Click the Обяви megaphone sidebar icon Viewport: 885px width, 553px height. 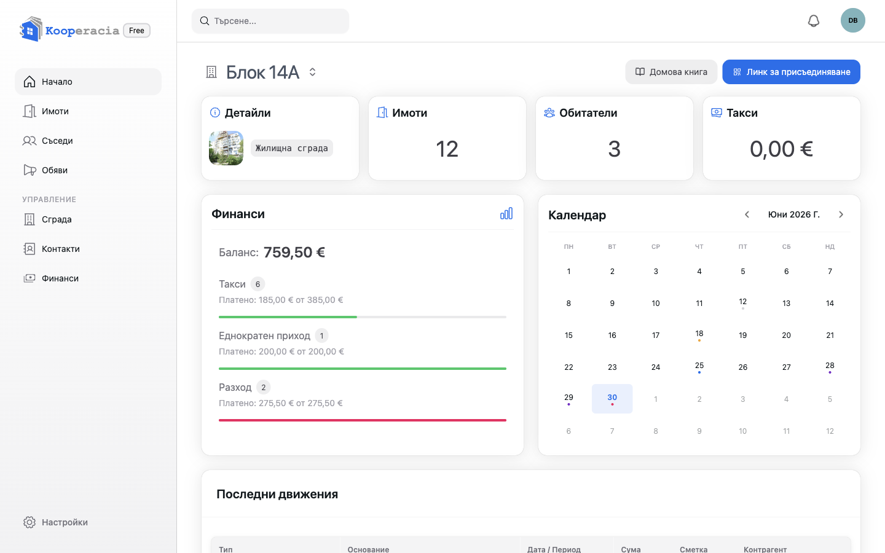29,170
